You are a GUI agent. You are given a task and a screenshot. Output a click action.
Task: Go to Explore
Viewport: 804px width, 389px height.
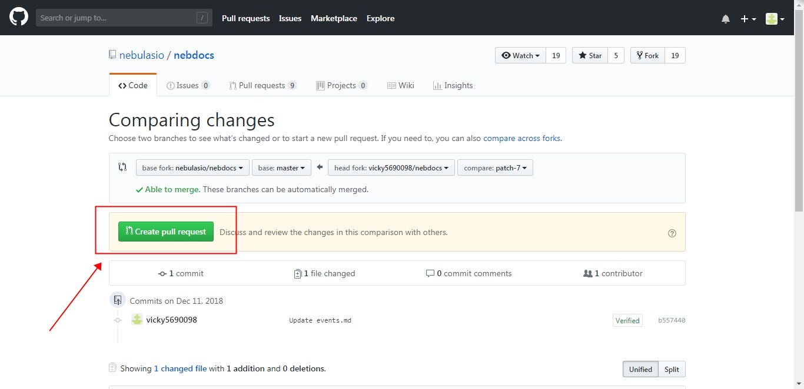(380, 18)
